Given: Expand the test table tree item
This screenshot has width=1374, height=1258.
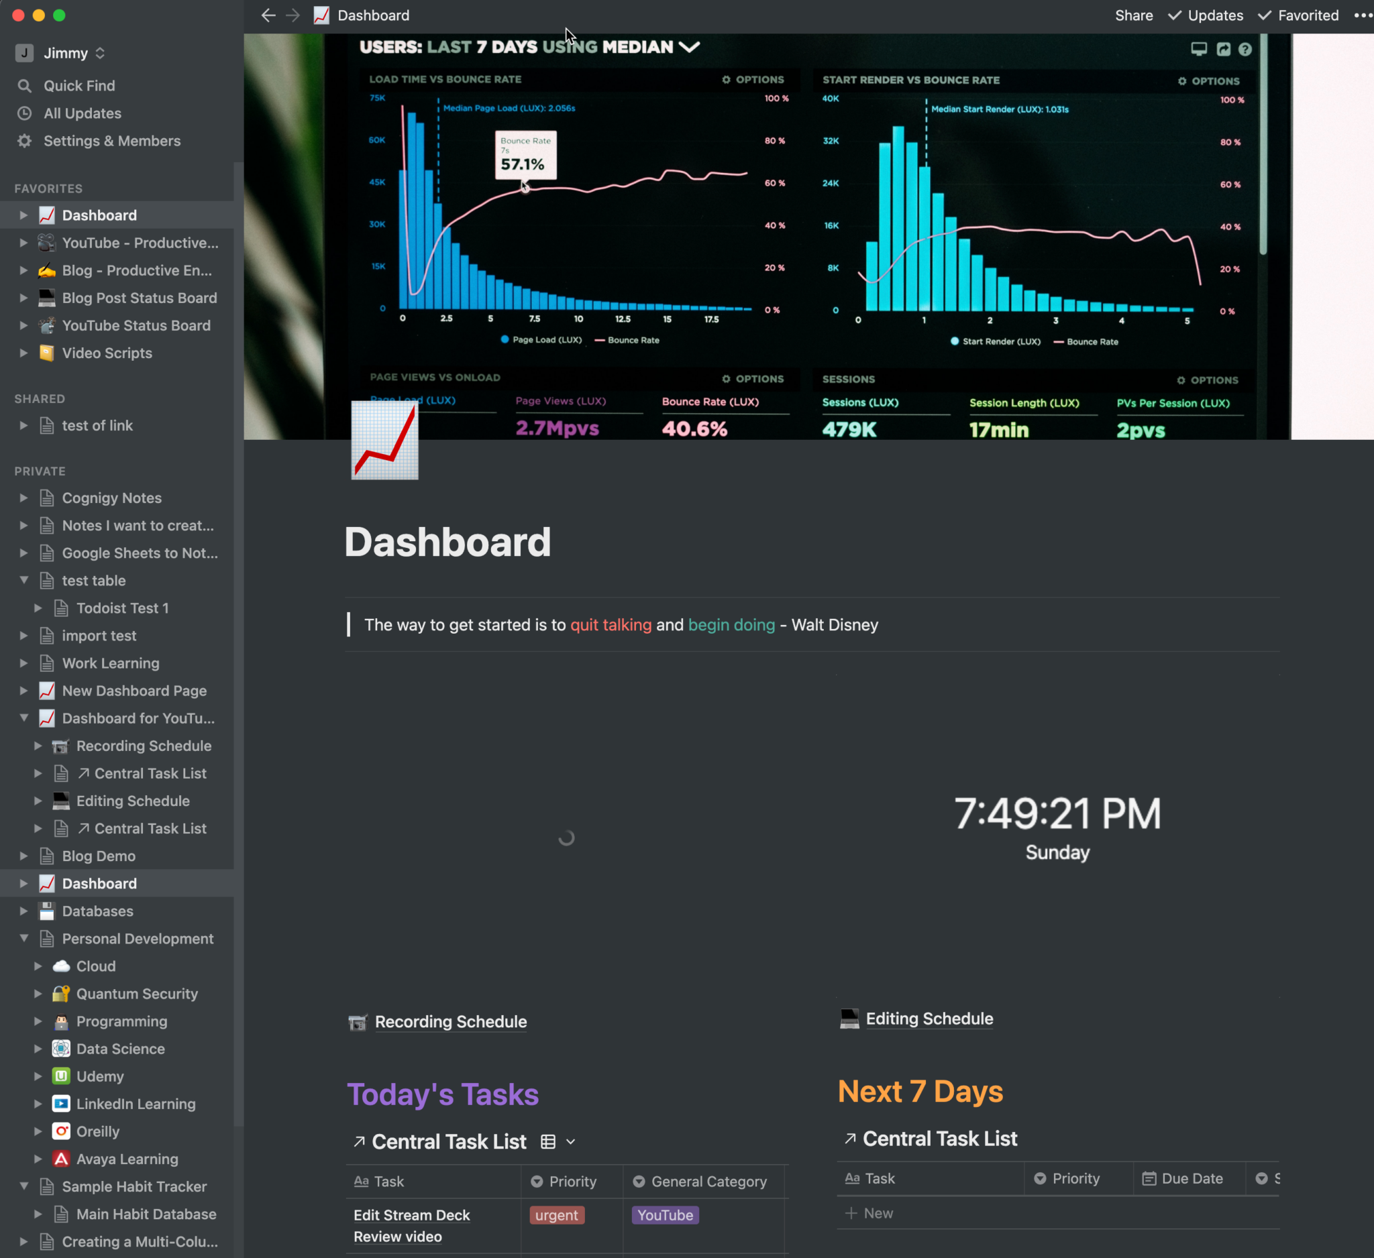Looking at the screenshot, I should (x=24, y=580).
